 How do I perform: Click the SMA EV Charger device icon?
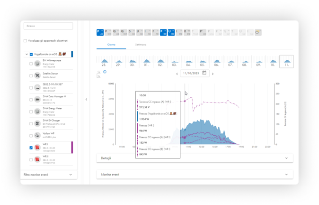point(38,123)
